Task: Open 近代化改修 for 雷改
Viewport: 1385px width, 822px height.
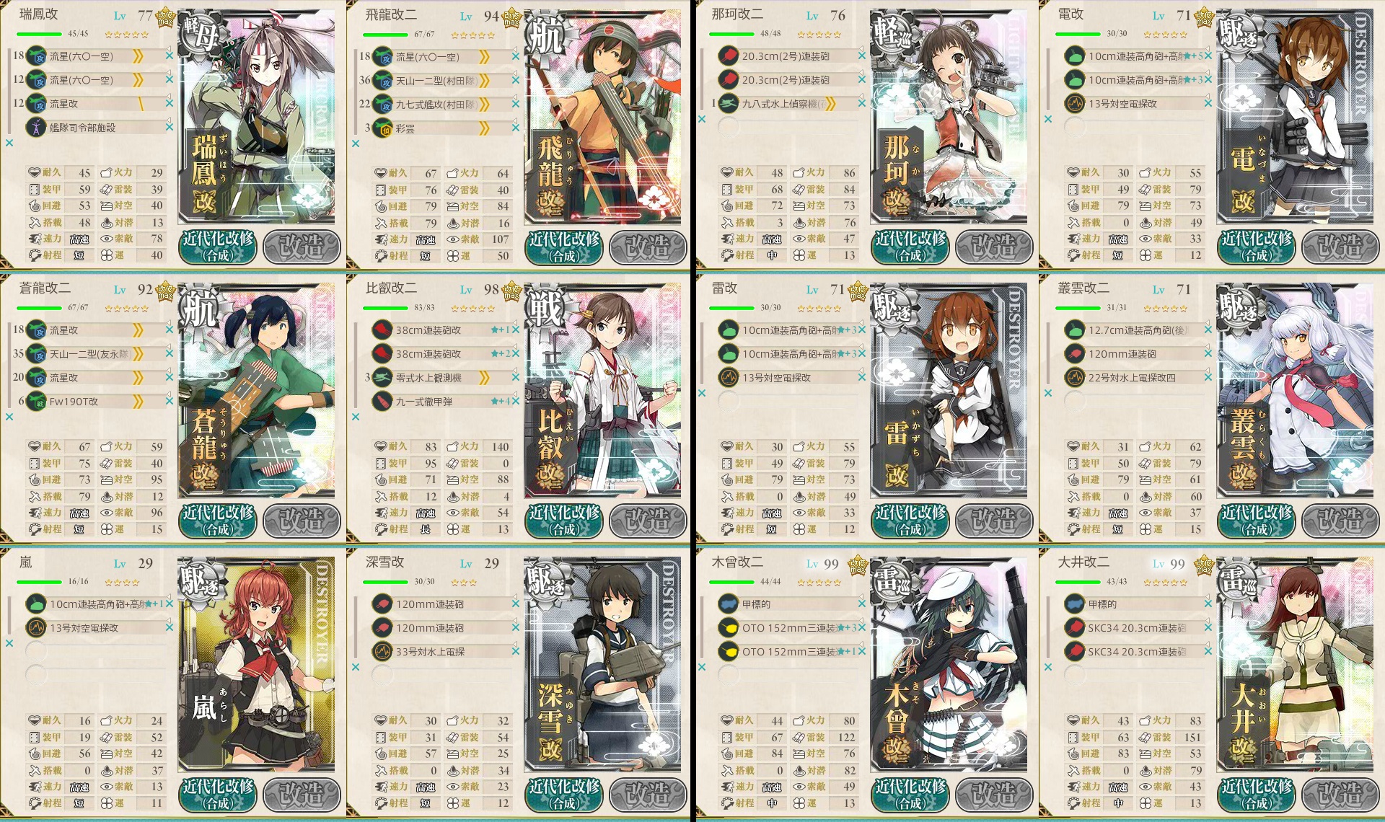Action: (910, 521)
